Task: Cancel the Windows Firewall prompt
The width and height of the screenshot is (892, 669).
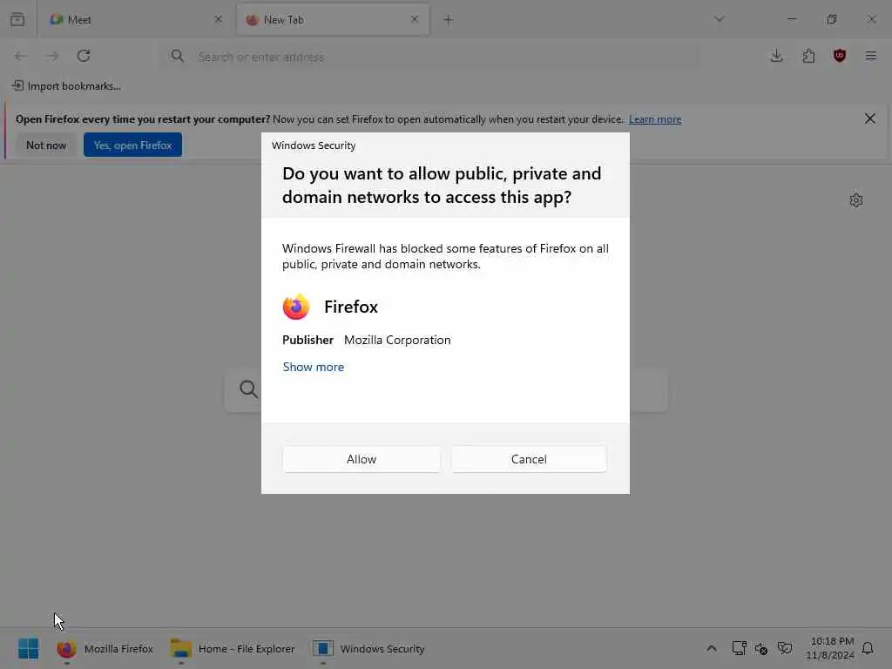Action: point(529,459)
